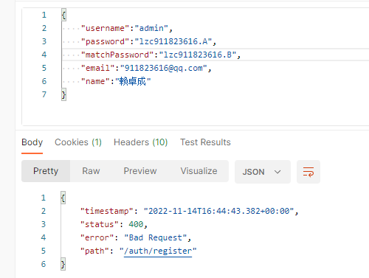The width and height of the screenshot is (369, 278).
Task: Click line number 6 in response viewer
Action: click(44, 264)
